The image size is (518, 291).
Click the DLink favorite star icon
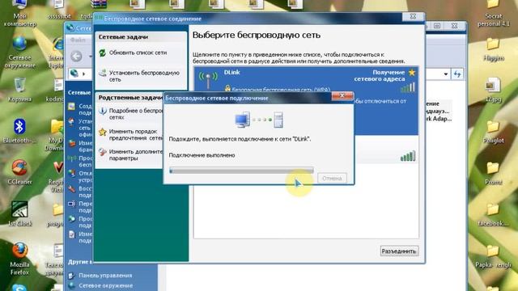point(412,72)
